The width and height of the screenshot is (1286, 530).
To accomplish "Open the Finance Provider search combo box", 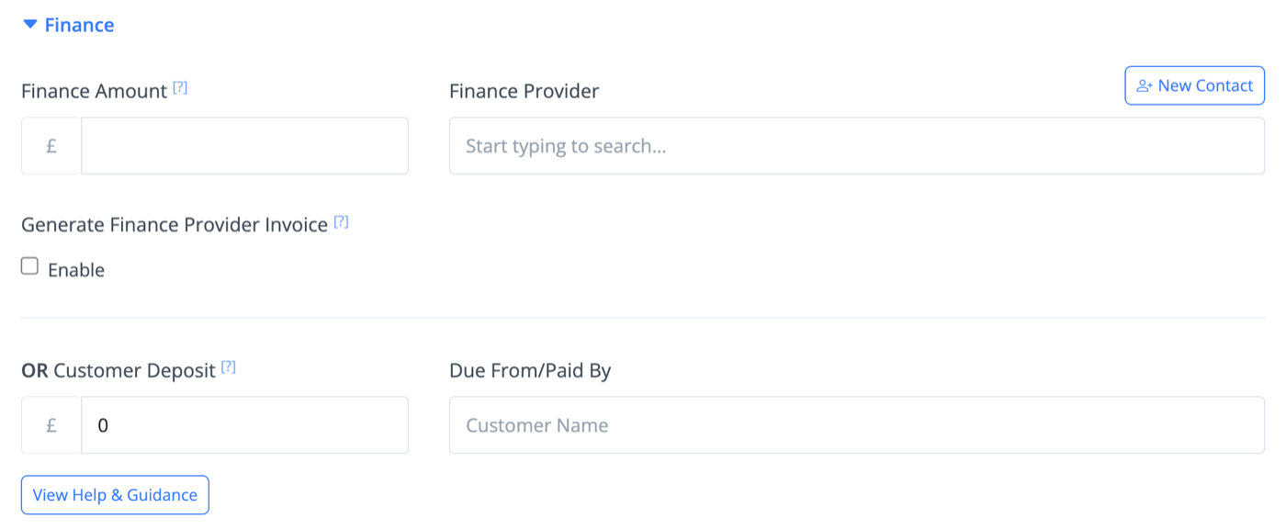I will tap(857, 145).
